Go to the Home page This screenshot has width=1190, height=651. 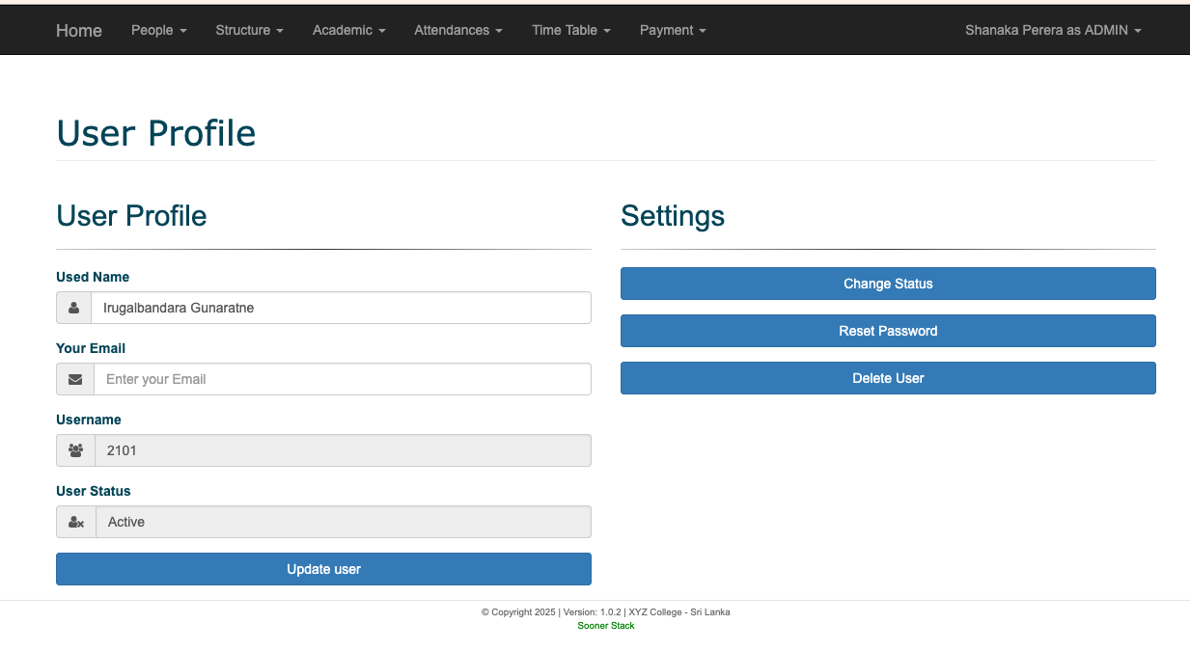(x=79, y=30)
